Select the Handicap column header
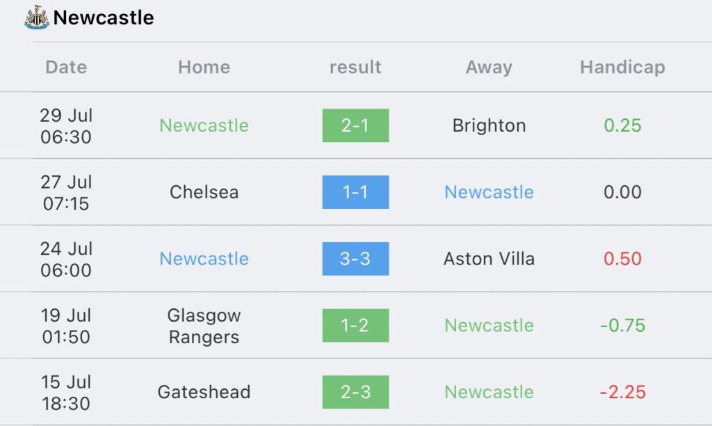The image size is (712, 426). pos(622,68)
